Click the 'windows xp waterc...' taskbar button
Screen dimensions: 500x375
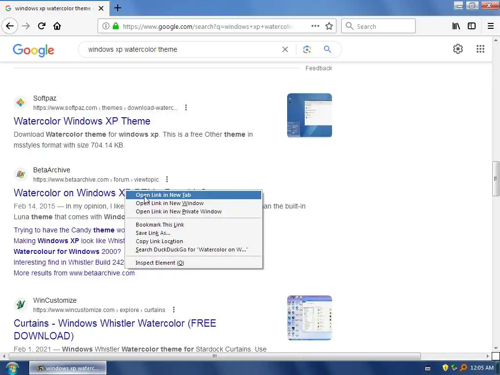point(67,368)
